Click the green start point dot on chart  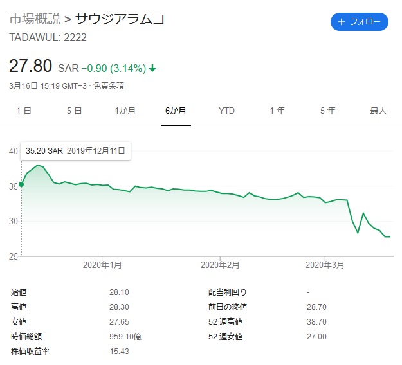[x=21, y=184]
